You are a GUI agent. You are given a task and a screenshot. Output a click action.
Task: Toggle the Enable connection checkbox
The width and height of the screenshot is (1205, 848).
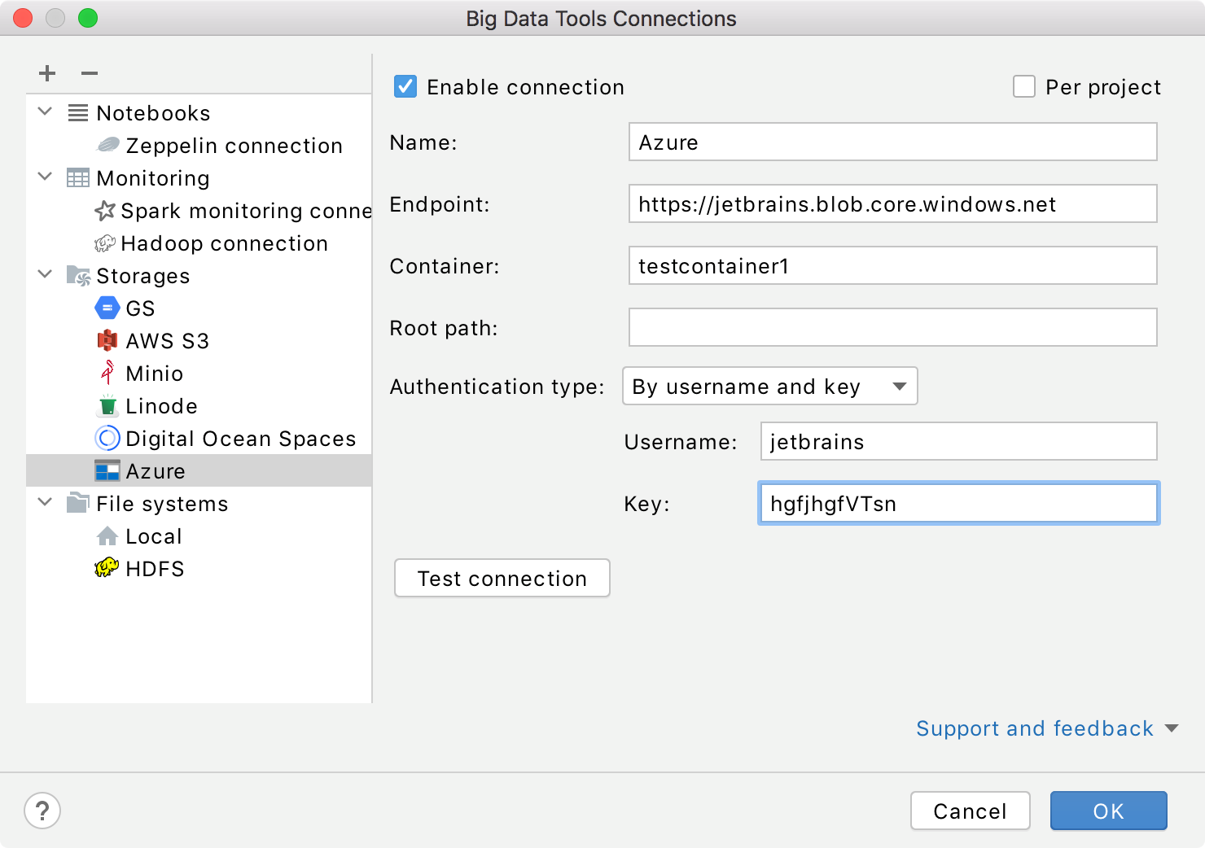coord(405,86)
